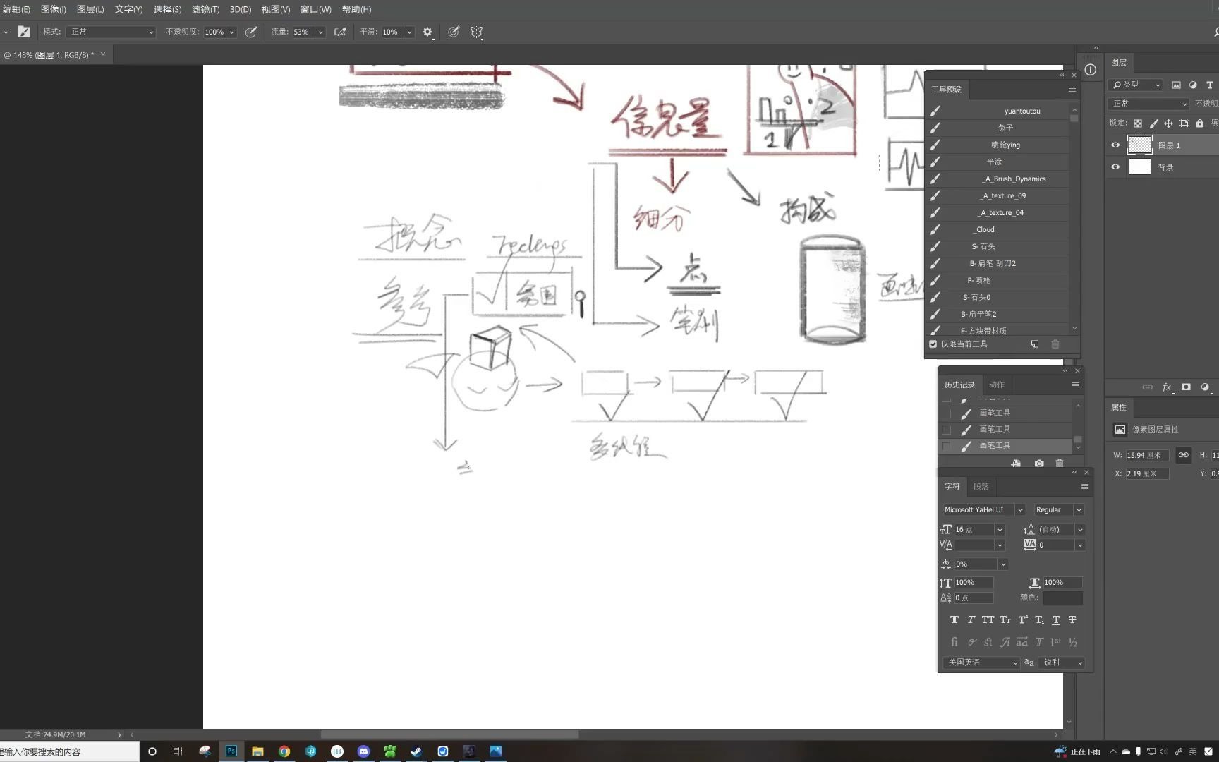The height and width of the screenshot is (762, 1219).
Task: Open brush blend mode 正常 dropdown
Action: pos(111,32)
